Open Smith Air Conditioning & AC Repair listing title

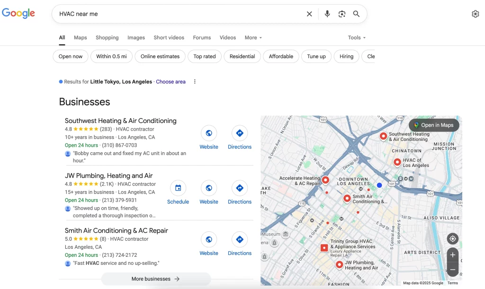[117, 231]
